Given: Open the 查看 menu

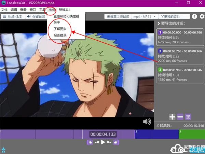Looking at the screenshot, I should point(23,10).
